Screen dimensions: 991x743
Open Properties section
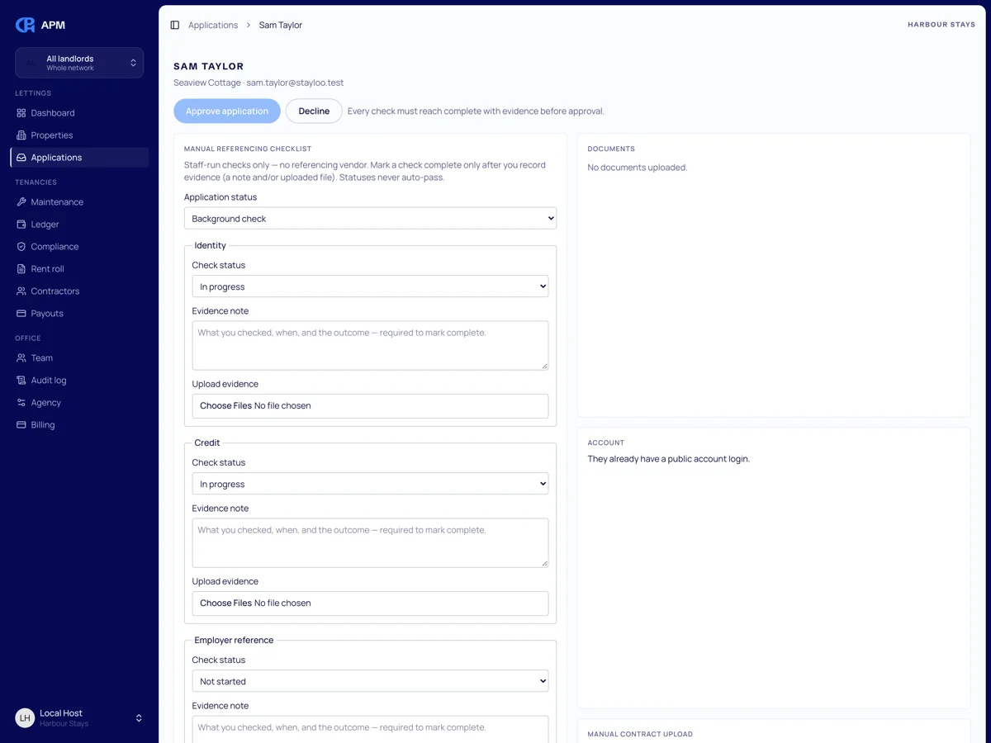coord(79,135)
